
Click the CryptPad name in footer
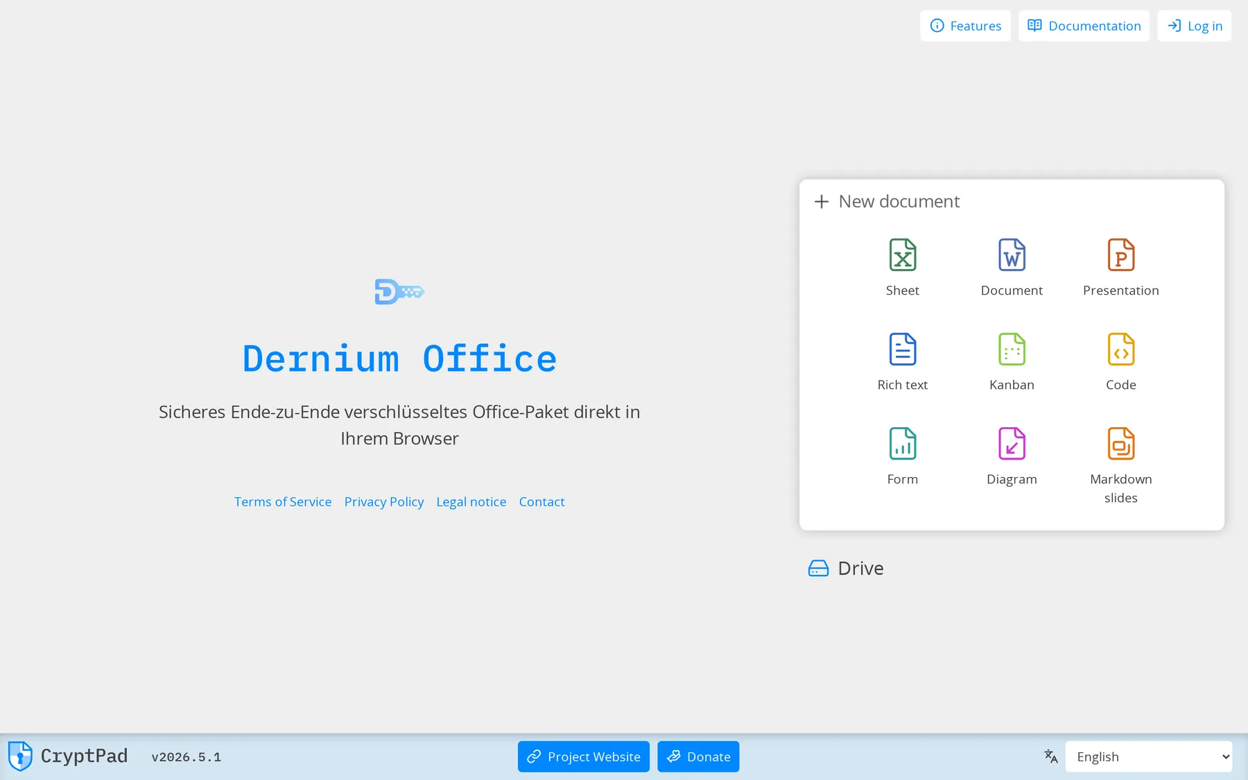pos(84,756)
